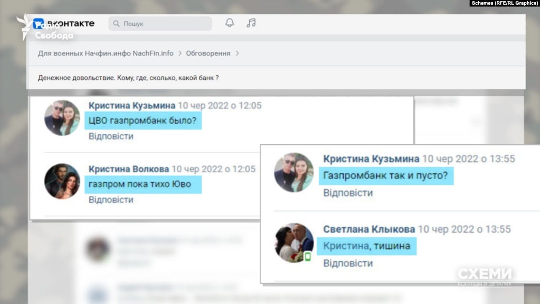Reply to Газпромбанк так и пусто comment
Viewport: 540px width, 304px height.
(x=348, y=193)
